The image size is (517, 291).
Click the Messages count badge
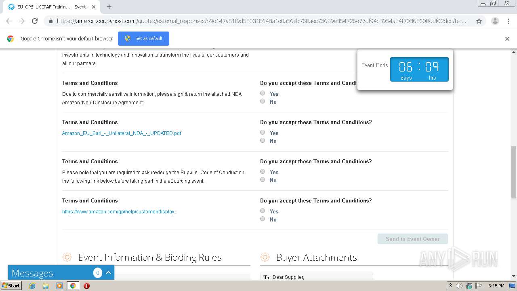point(97,273)
